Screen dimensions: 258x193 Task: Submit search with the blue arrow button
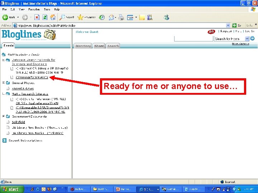coord(252,38)
